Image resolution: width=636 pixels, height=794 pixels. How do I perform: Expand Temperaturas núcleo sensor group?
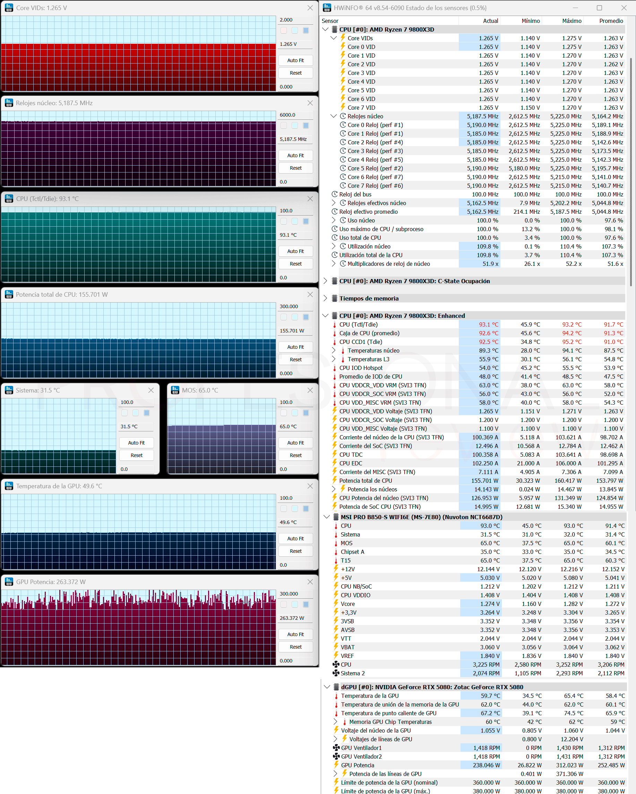click(x=334, y=350)
